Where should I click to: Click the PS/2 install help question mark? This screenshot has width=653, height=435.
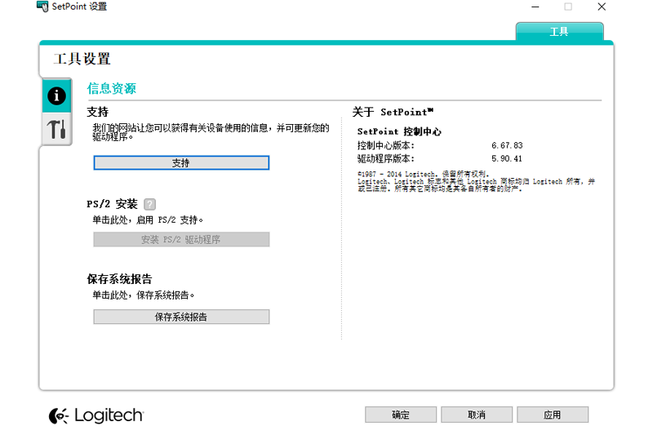click(149, 204)
